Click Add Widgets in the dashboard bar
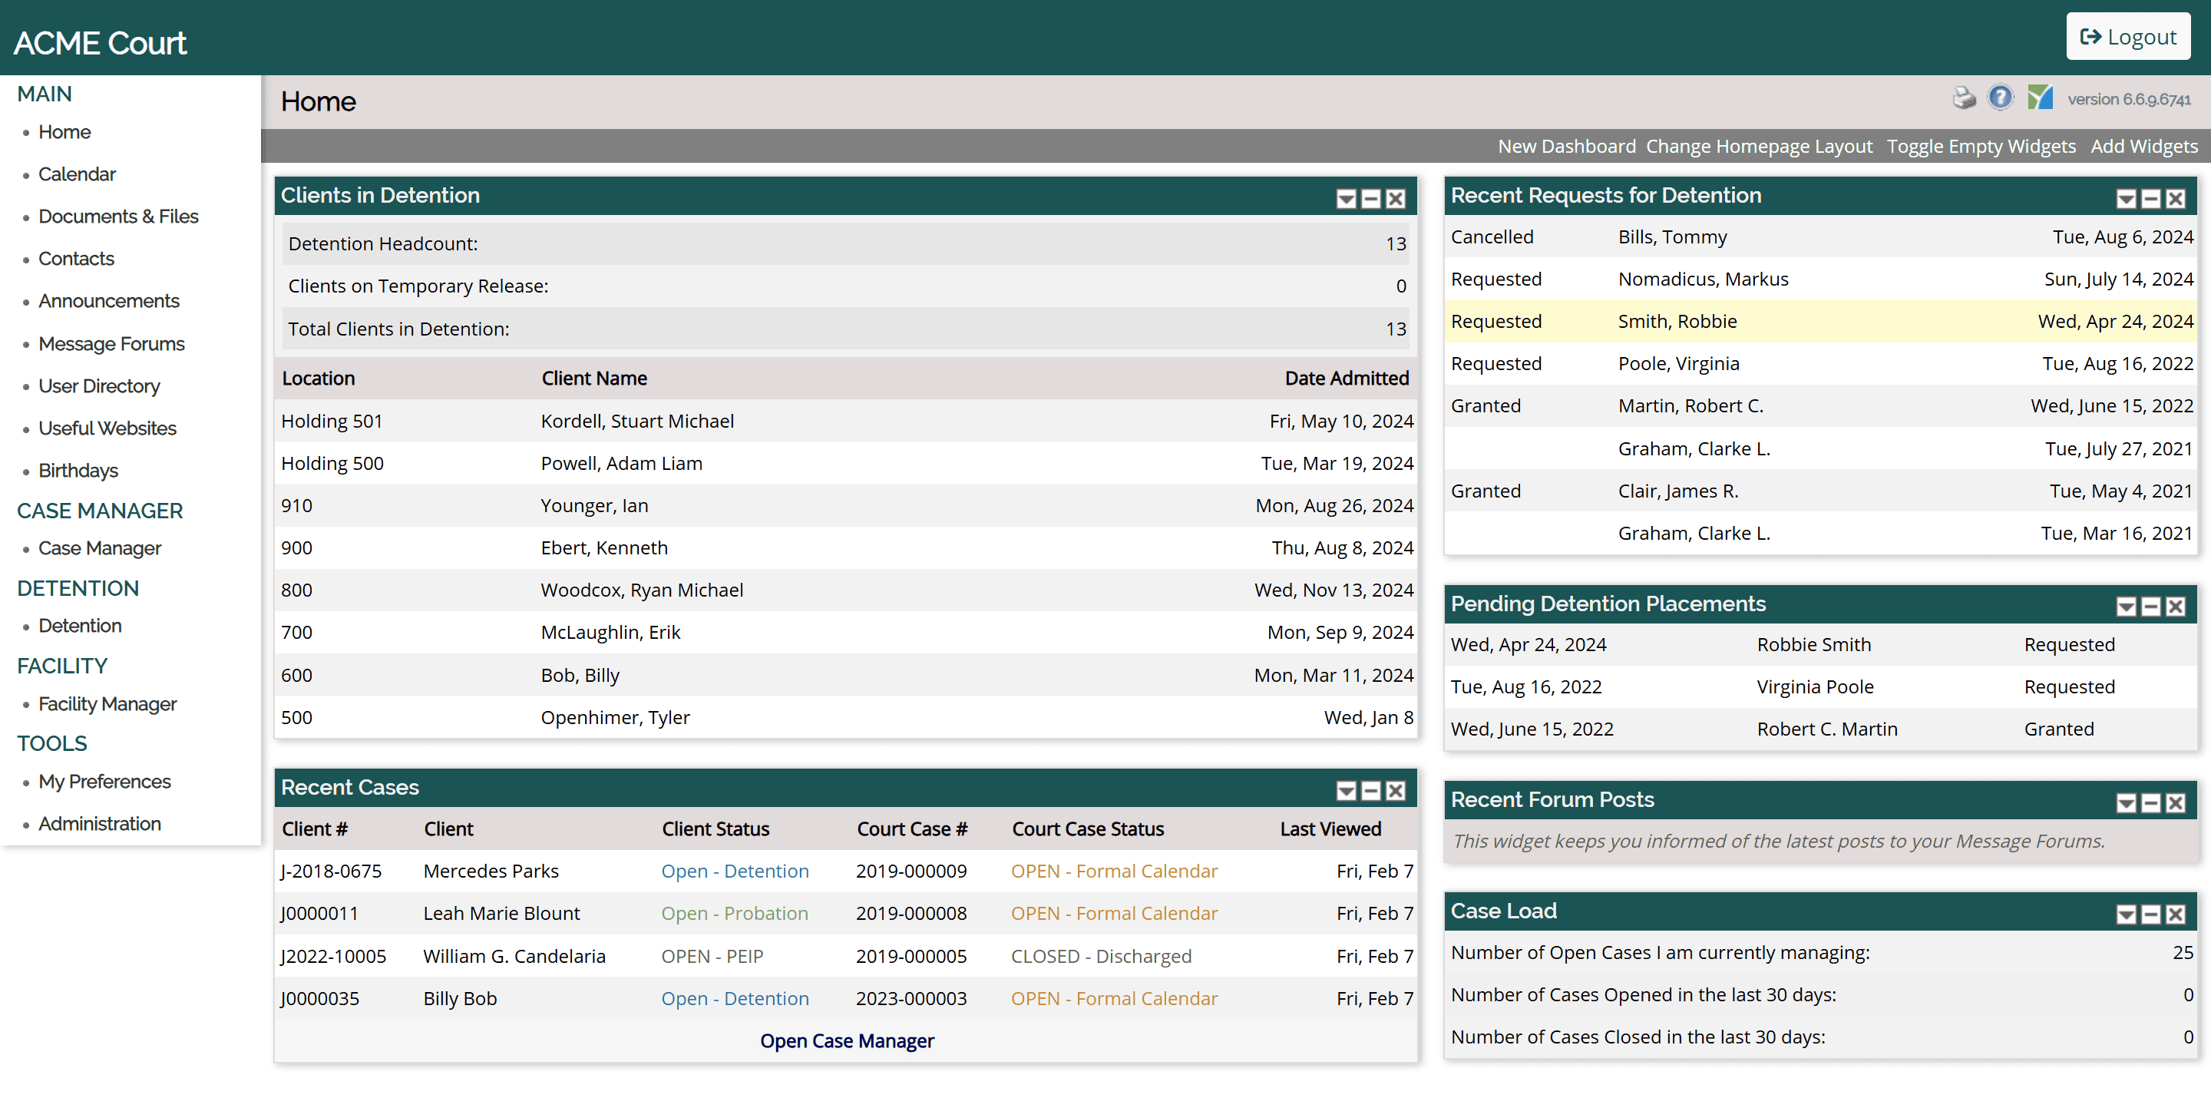Screen dimensions: 2211x1108 click(x=2143, y=146)
